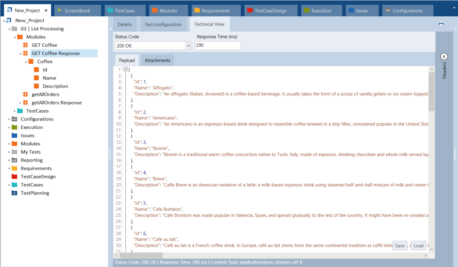The height and width of the screenshot is (267, 458).
Task: Open the Test configuration tab
Action: [163, 24]
